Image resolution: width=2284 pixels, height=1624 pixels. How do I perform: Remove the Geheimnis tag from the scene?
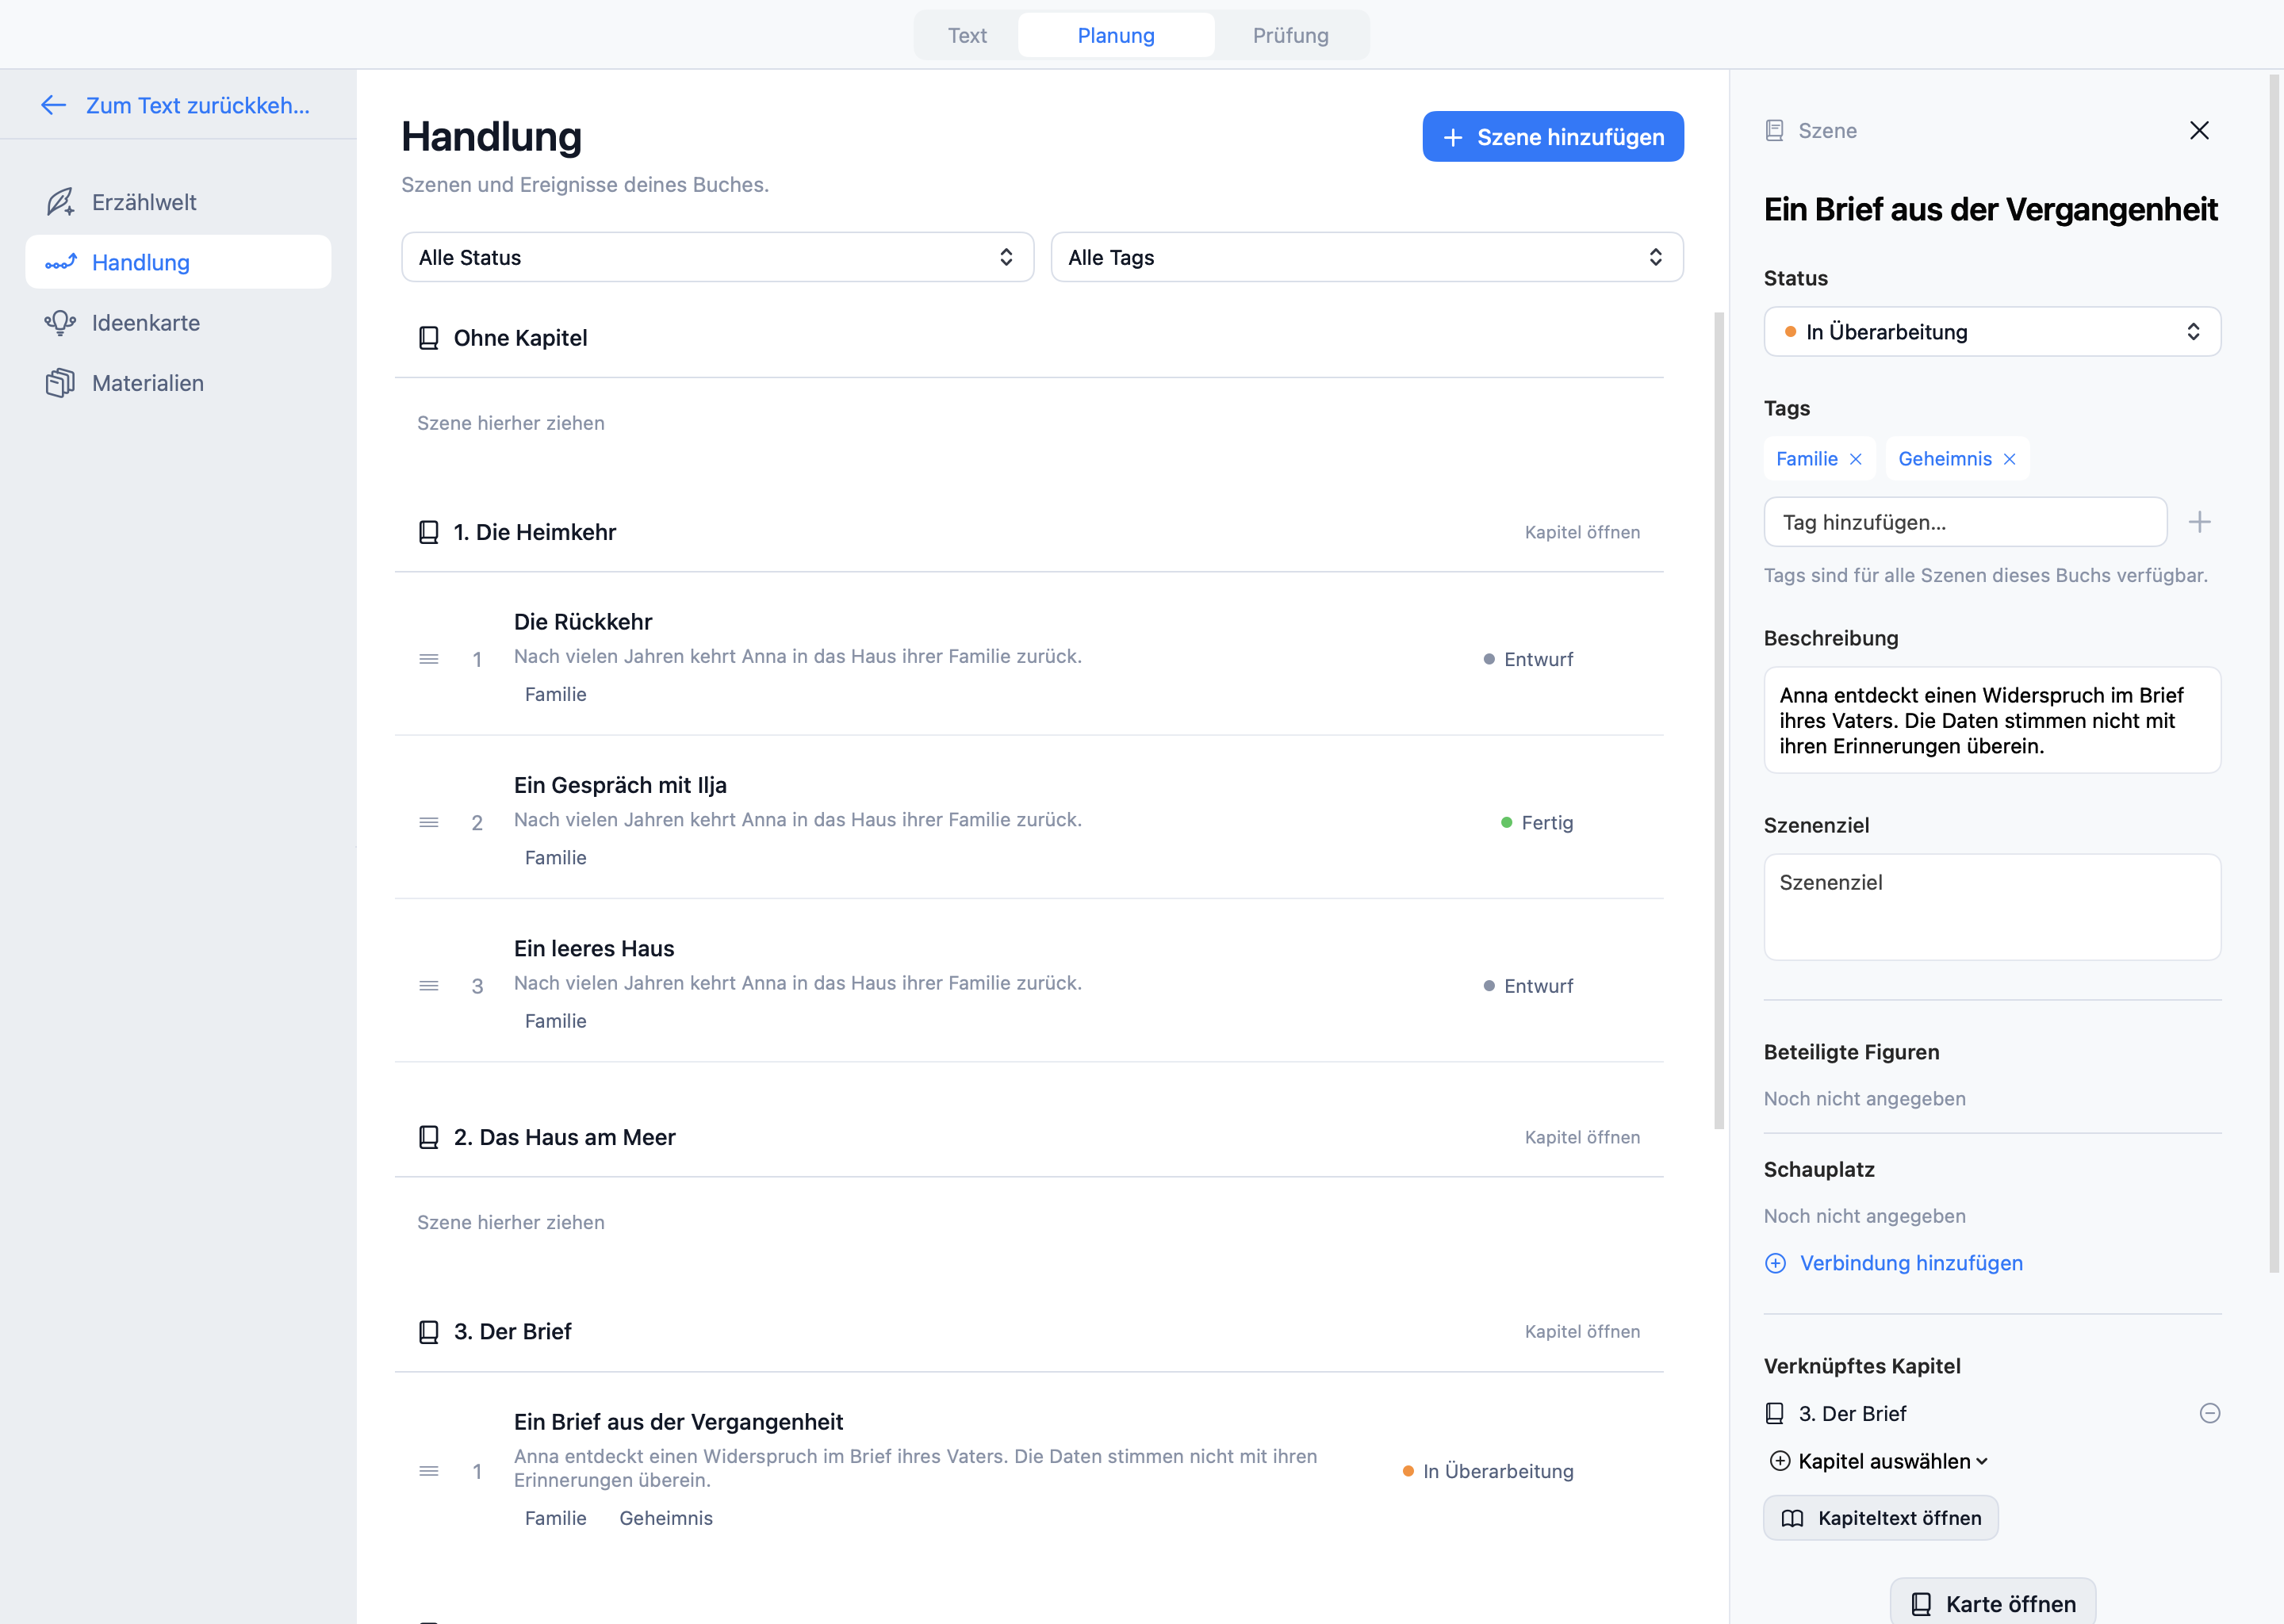[2010, 459]
